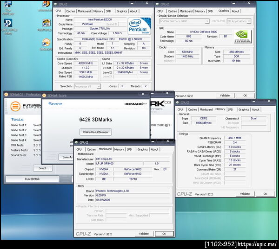
Task: Click the 3DMark Score window title icon
Action: [44, 96]
